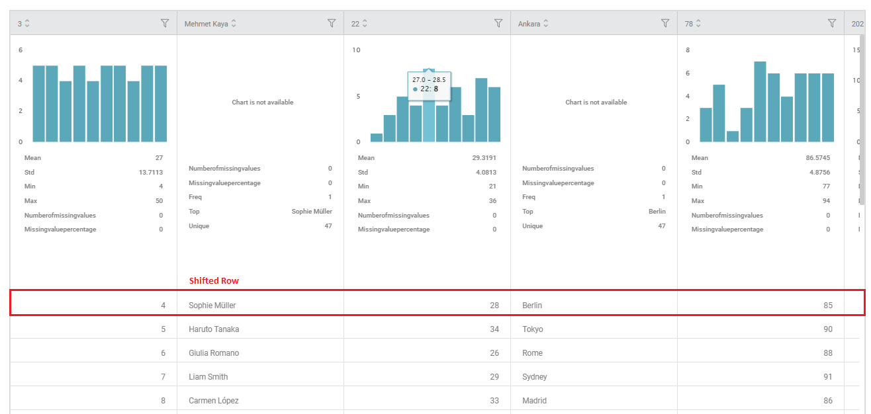Toggle sort arrows on the Ankara column
The image size is (871, 414).
(x=545, y=24)
